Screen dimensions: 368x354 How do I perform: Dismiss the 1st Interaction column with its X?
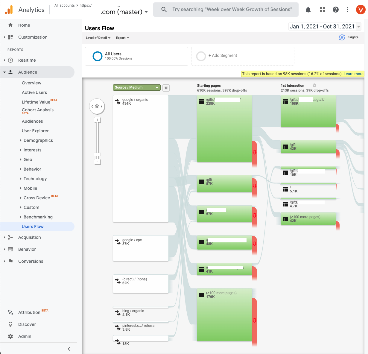tap(314, 85)
